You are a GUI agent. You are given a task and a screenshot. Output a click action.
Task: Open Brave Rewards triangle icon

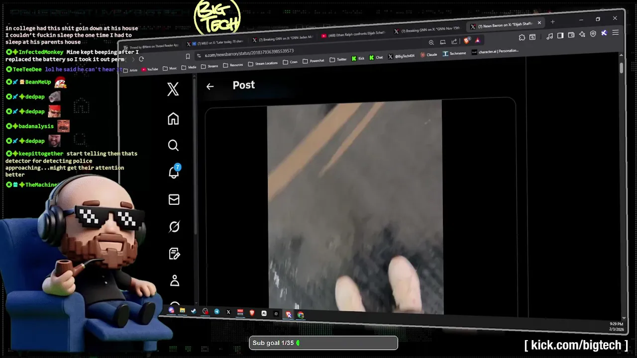tap(478, 40)
